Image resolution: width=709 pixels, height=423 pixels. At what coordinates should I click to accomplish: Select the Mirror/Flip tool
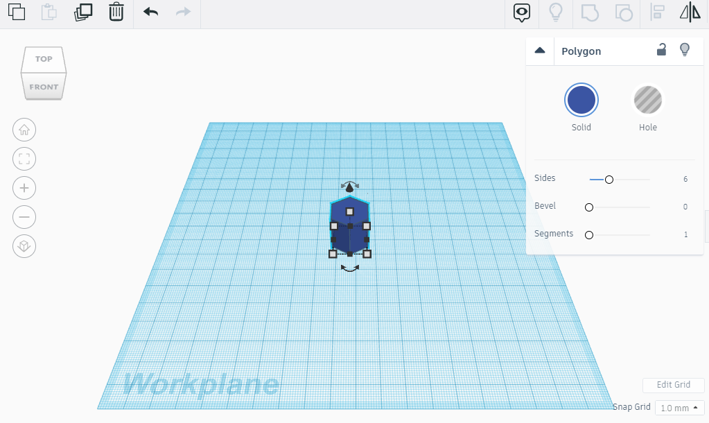coord(690,12)
